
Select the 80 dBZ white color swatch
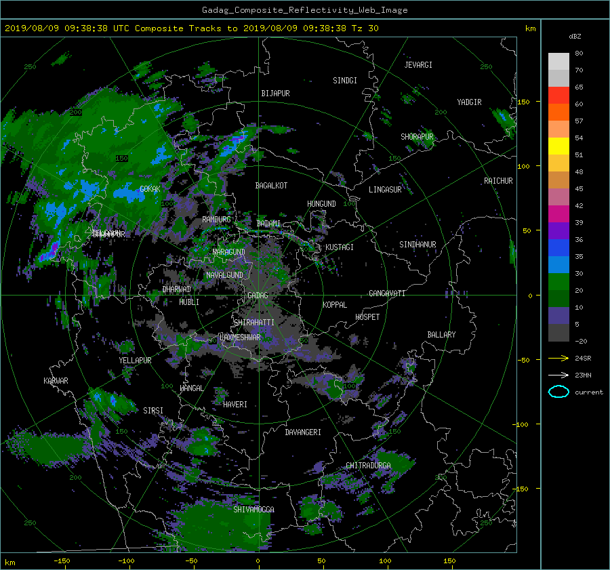[558, 61]
